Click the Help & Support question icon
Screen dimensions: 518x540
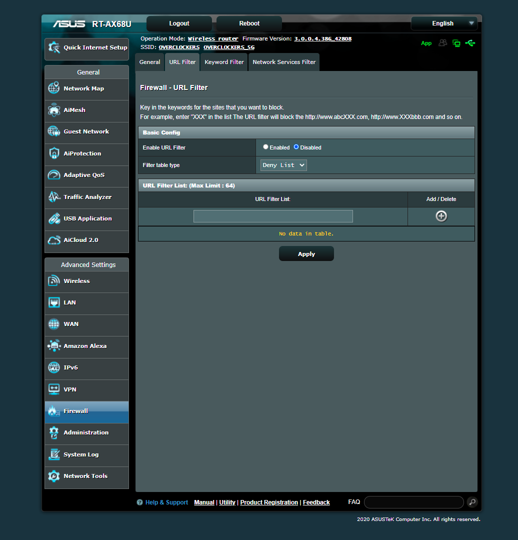(139, 502)
